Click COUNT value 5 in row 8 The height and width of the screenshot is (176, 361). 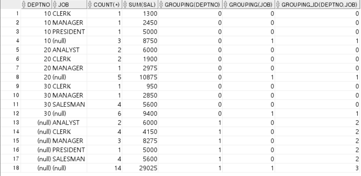pos(119,77)
